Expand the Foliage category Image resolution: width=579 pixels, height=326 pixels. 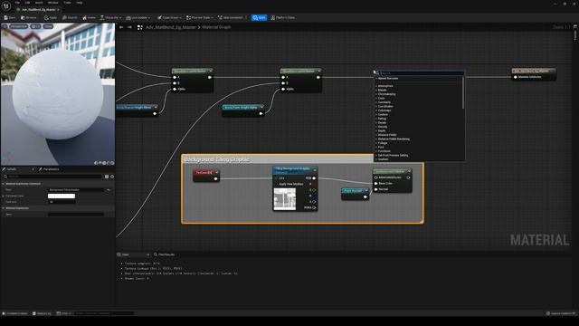coord(382,143)
